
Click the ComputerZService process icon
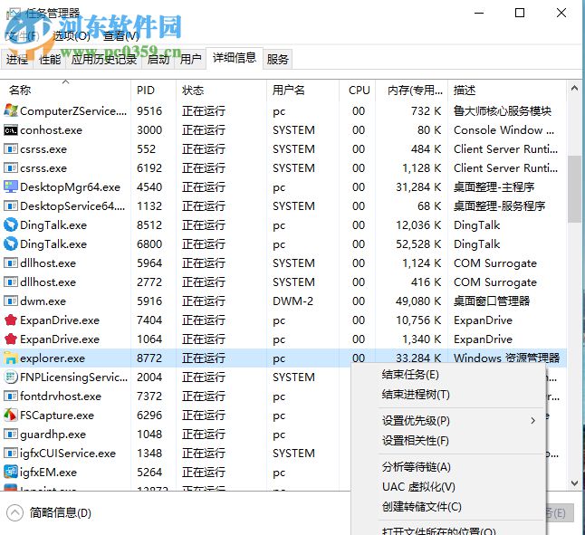click(x=11, y=110)
